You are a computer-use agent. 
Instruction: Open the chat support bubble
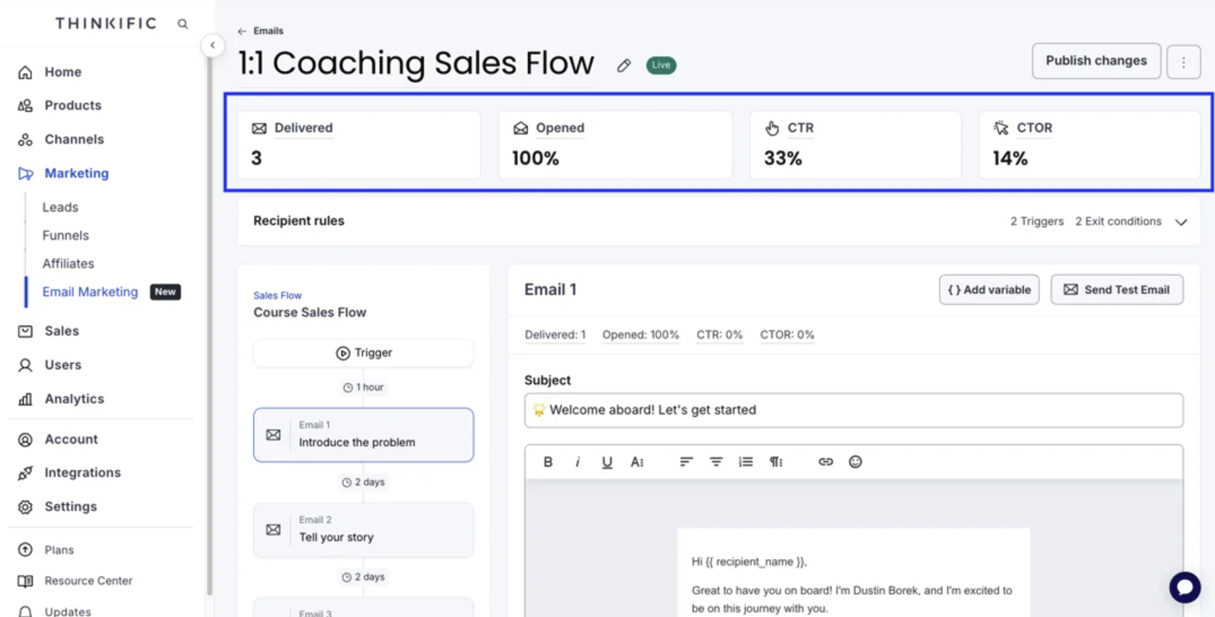1185,588
